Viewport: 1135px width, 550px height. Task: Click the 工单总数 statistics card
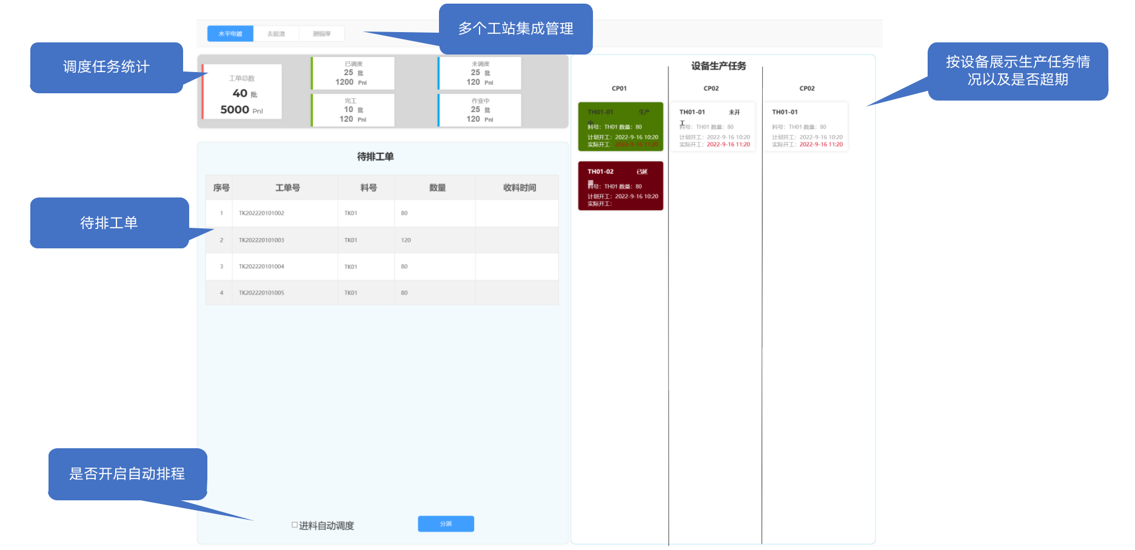pyautogui.click(x=242, y=92)
